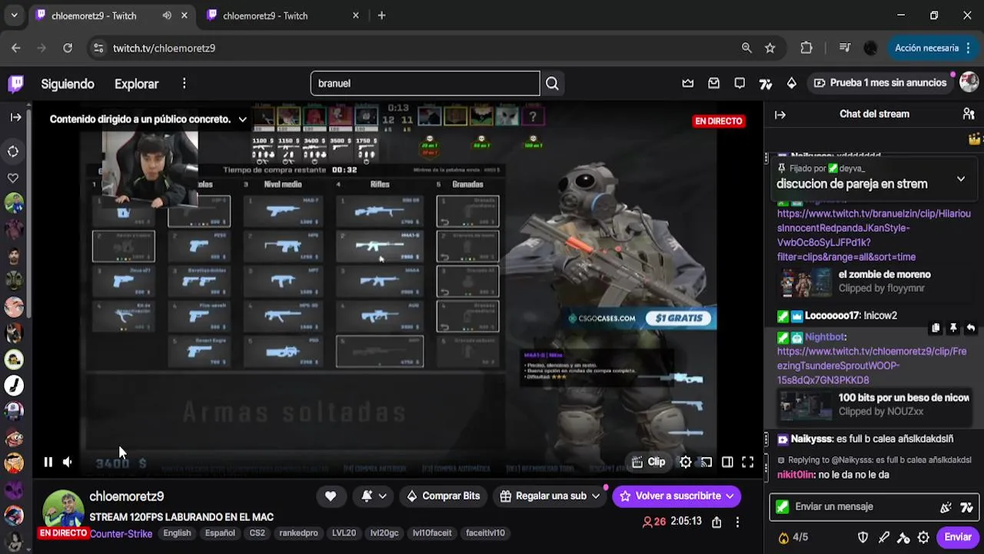Copy the Locoooo017 chat message
Image resolution: width=984 pixels, height=554 pixels.
tap(936, 328)
